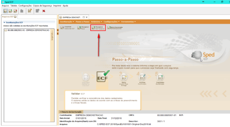This screenshot has width=230, height=127.
Task: Click the Recuperar ECF Anterior icon
Action: tap(93, 28)
